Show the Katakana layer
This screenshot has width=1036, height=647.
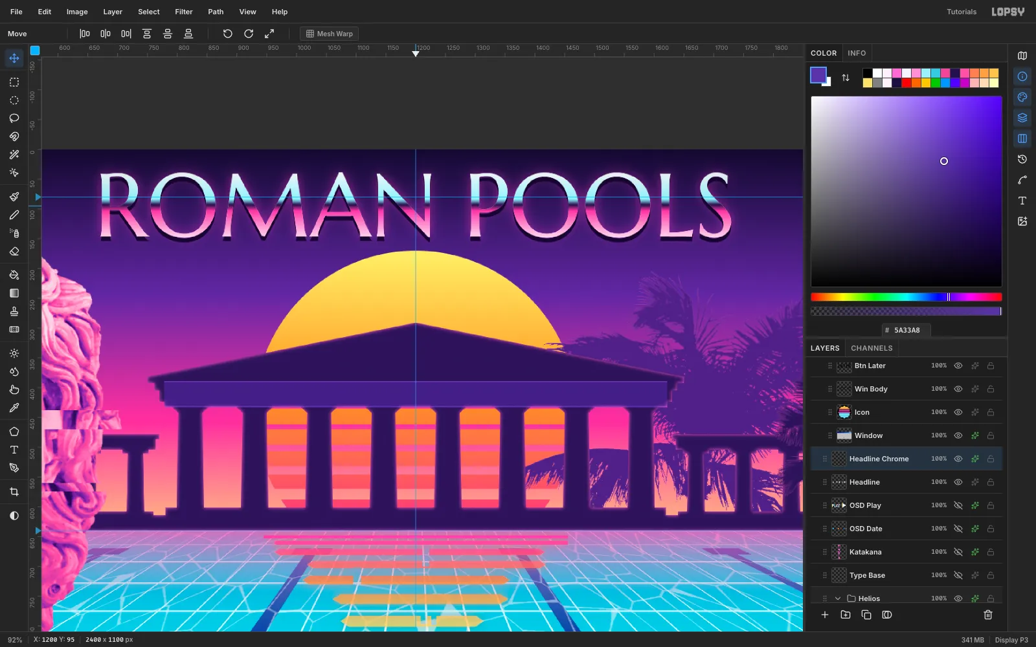coord(958,552)
